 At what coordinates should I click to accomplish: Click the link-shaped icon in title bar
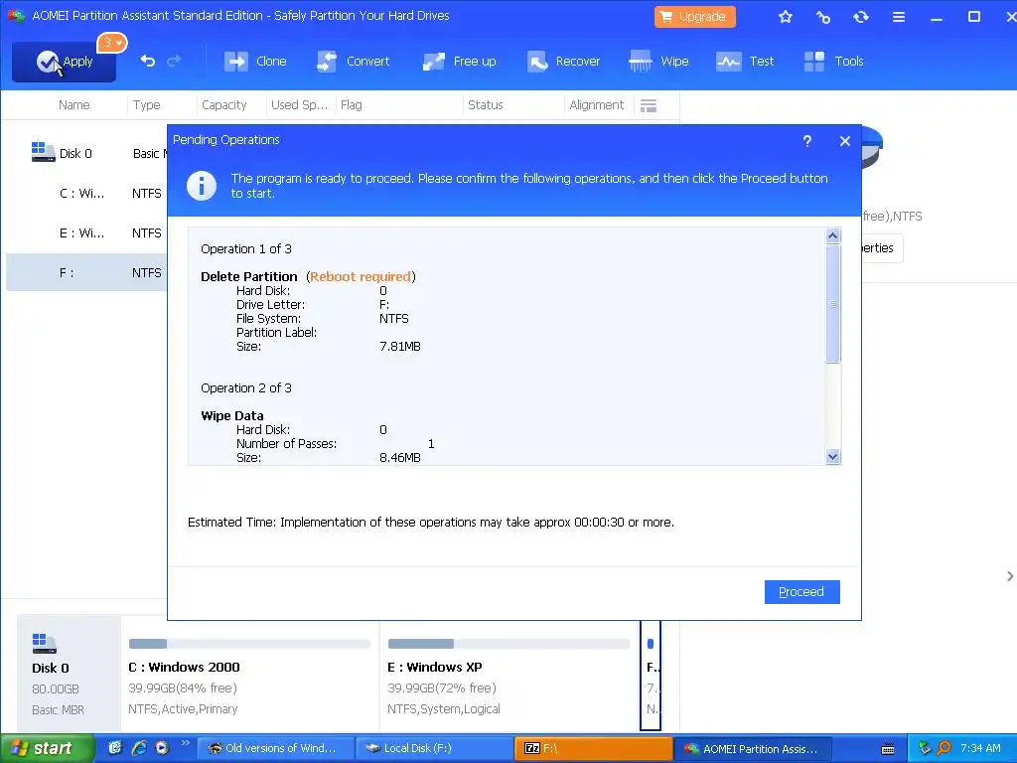(823, 17)
